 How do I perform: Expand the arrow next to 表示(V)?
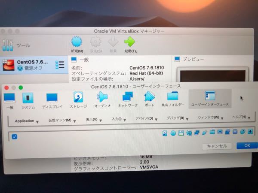(101, 121)
